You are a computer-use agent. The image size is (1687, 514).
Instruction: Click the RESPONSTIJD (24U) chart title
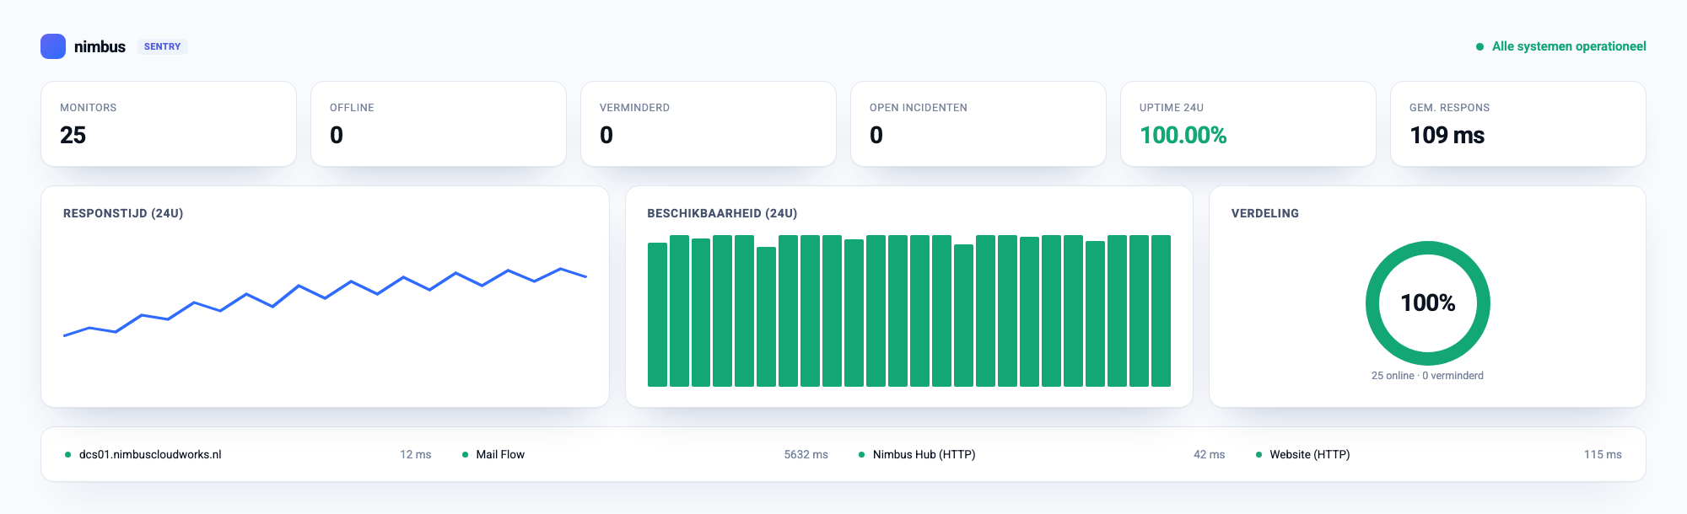[123, 213]
